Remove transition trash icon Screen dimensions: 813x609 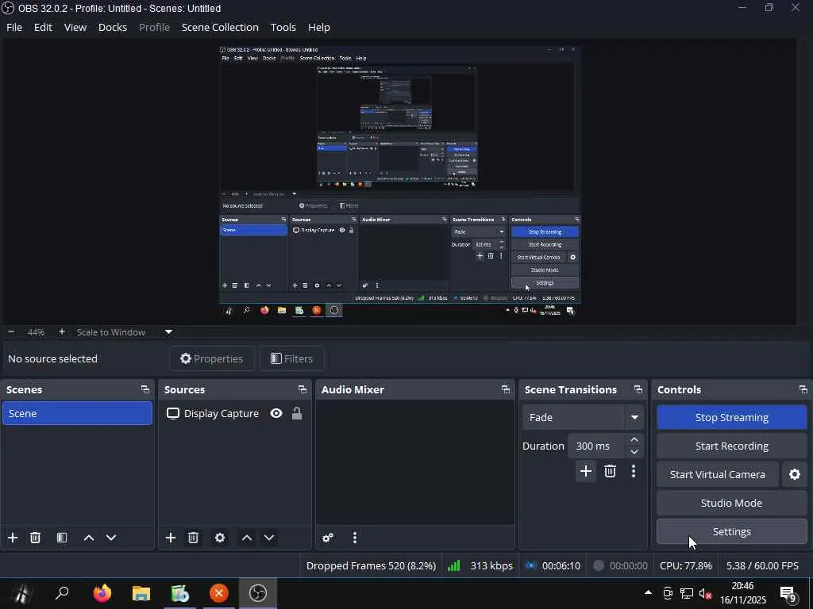[x=610, y=471]
